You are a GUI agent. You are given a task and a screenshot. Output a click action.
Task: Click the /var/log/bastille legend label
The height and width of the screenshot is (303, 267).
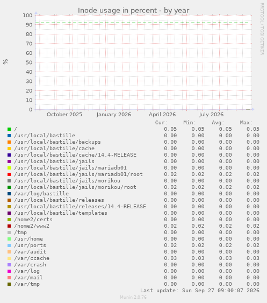(x=41, y=194)
